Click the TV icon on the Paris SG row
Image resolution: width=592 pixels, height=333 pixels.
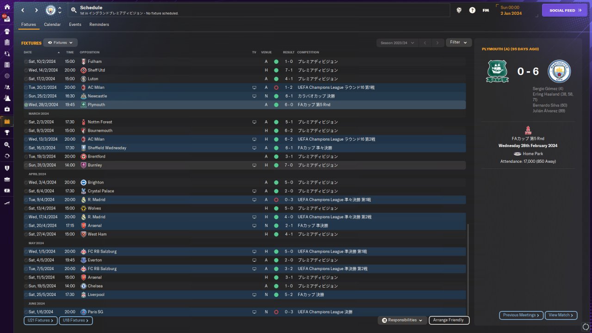click(x=254, y=312)
